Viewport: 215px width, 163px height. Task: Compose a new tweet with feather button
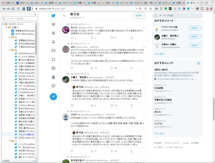click(x=53, y=97)
